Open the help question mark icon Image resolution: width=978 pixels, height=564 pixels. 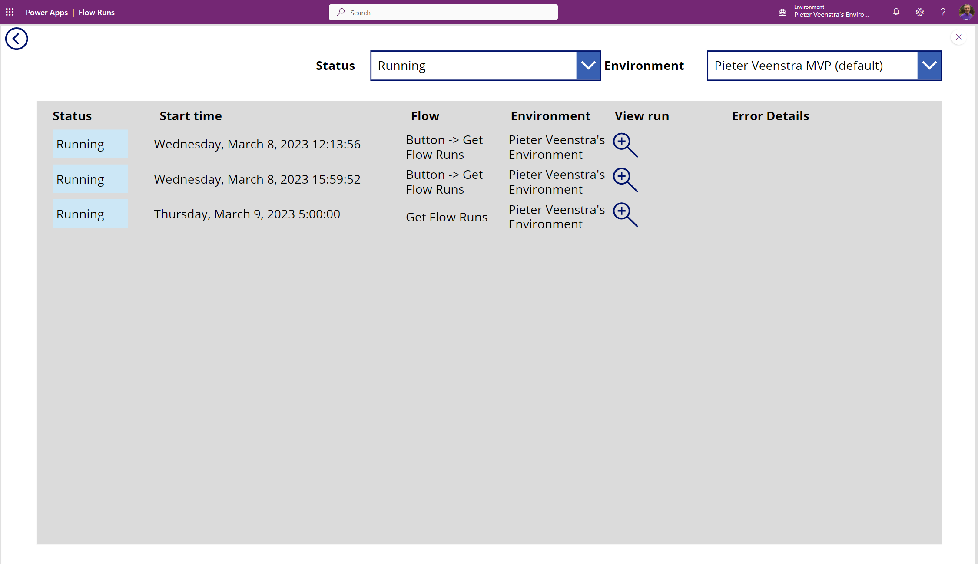(x=943, y=12)
